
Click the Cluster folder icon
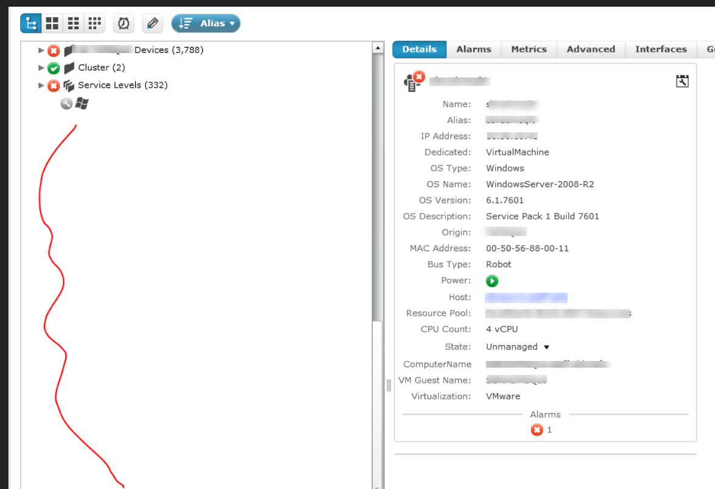click(69, 68)
